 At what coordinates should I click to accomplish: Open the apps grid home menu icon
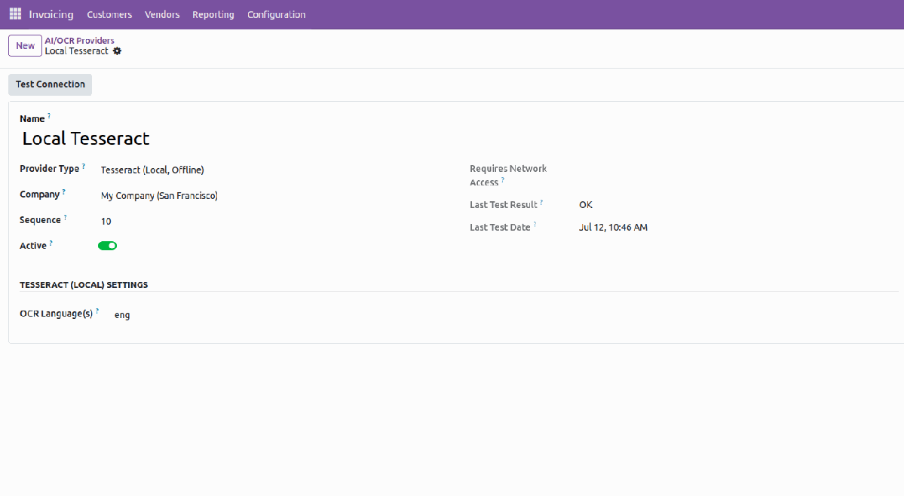pos(16,14)
